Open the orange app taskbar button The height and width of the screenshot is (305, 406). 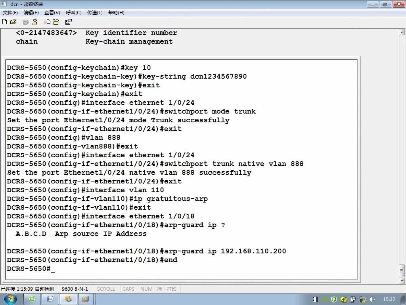86,299
